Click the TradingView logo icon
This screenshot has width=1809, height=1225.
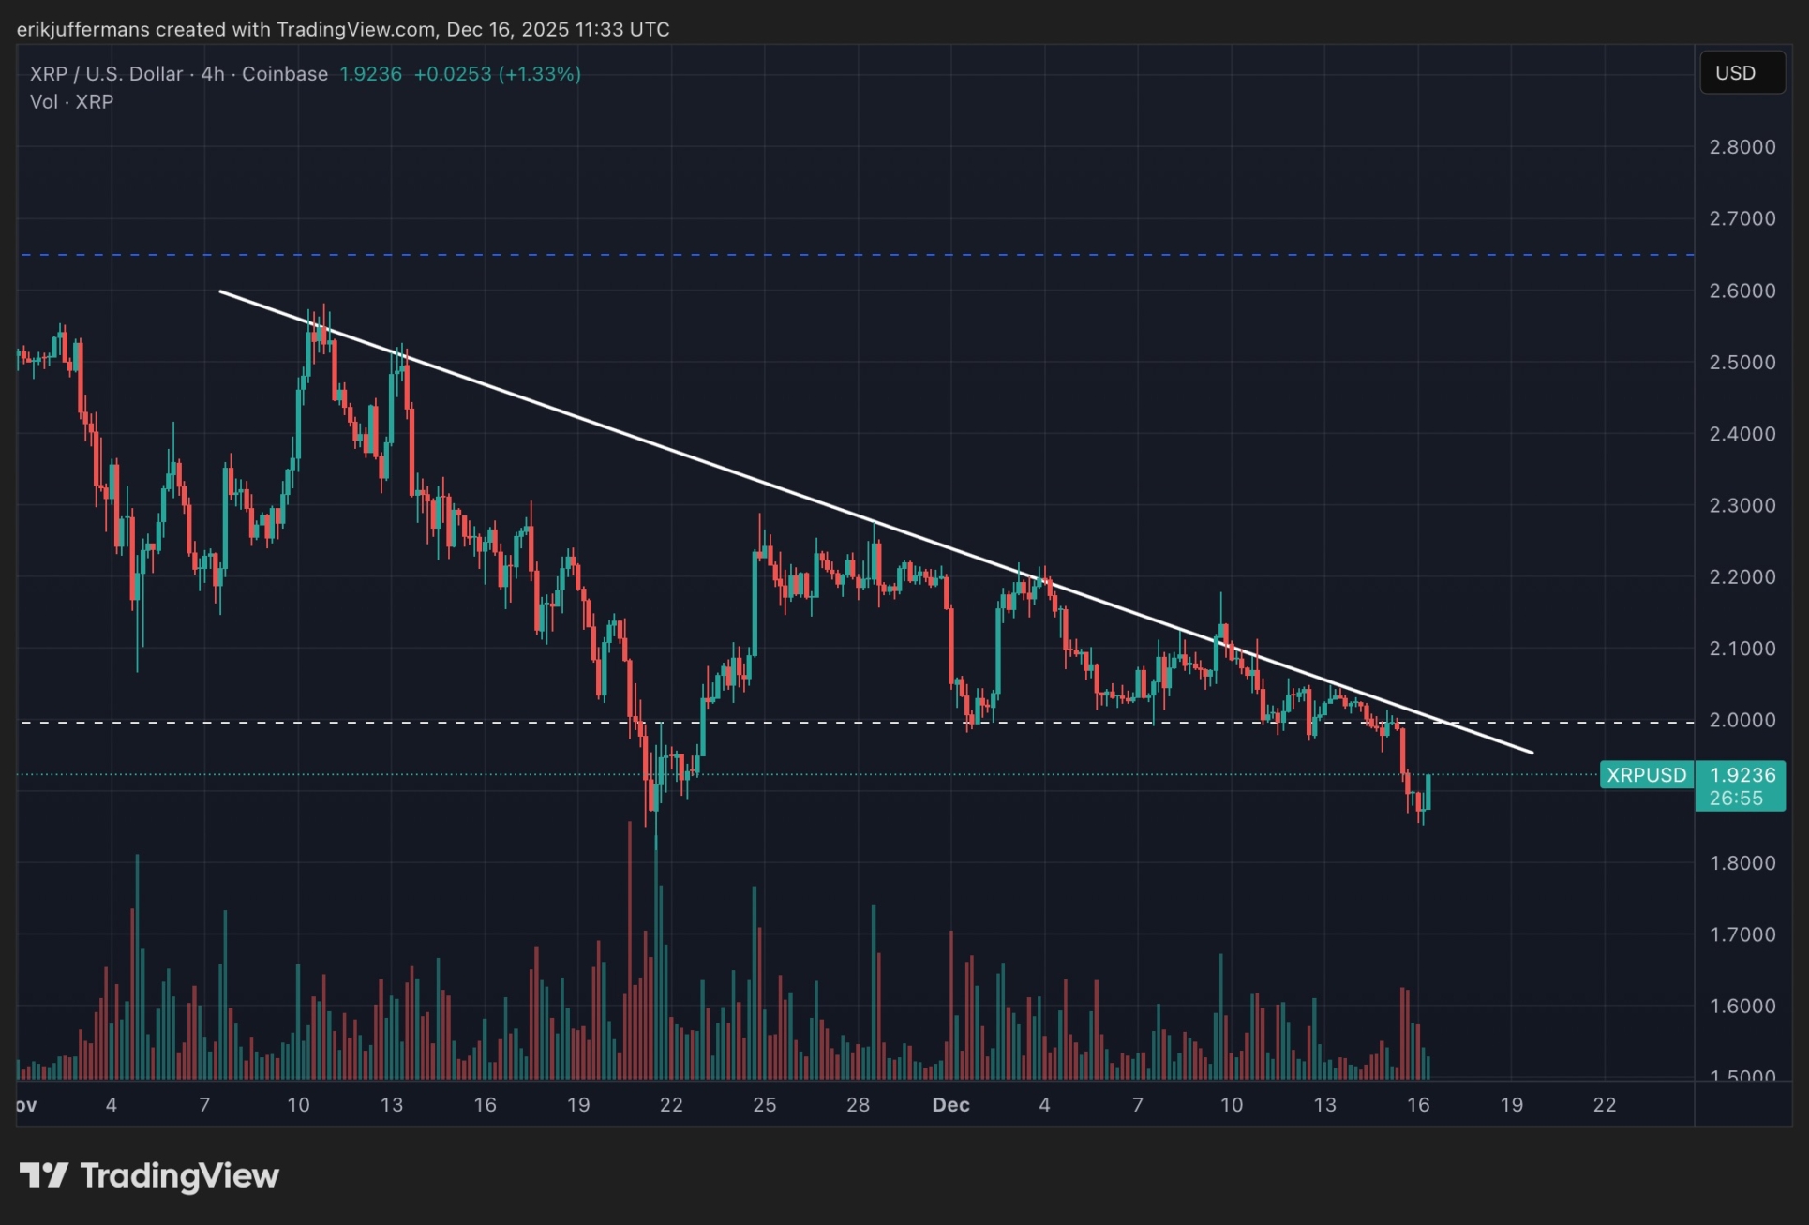click(x=43, y=1175)
